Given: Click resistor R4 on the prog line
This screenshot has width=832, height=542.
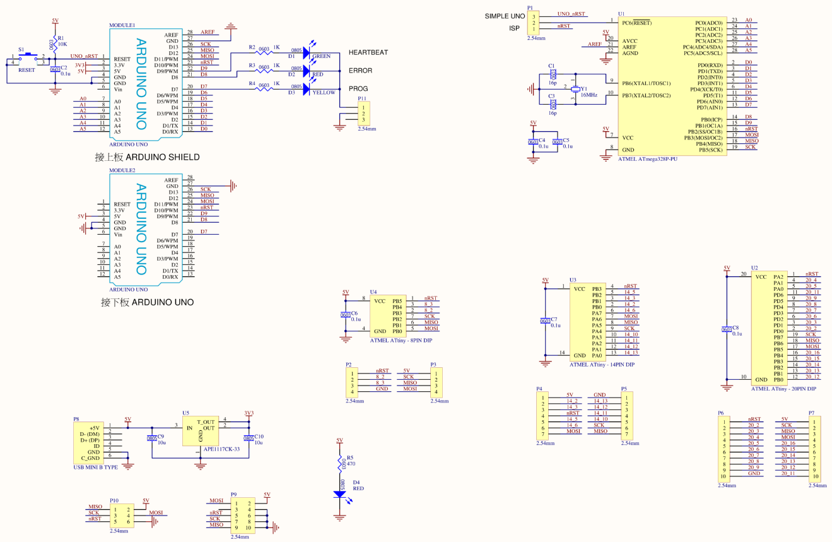Looking at the screenshot, I should pos(264,90).
